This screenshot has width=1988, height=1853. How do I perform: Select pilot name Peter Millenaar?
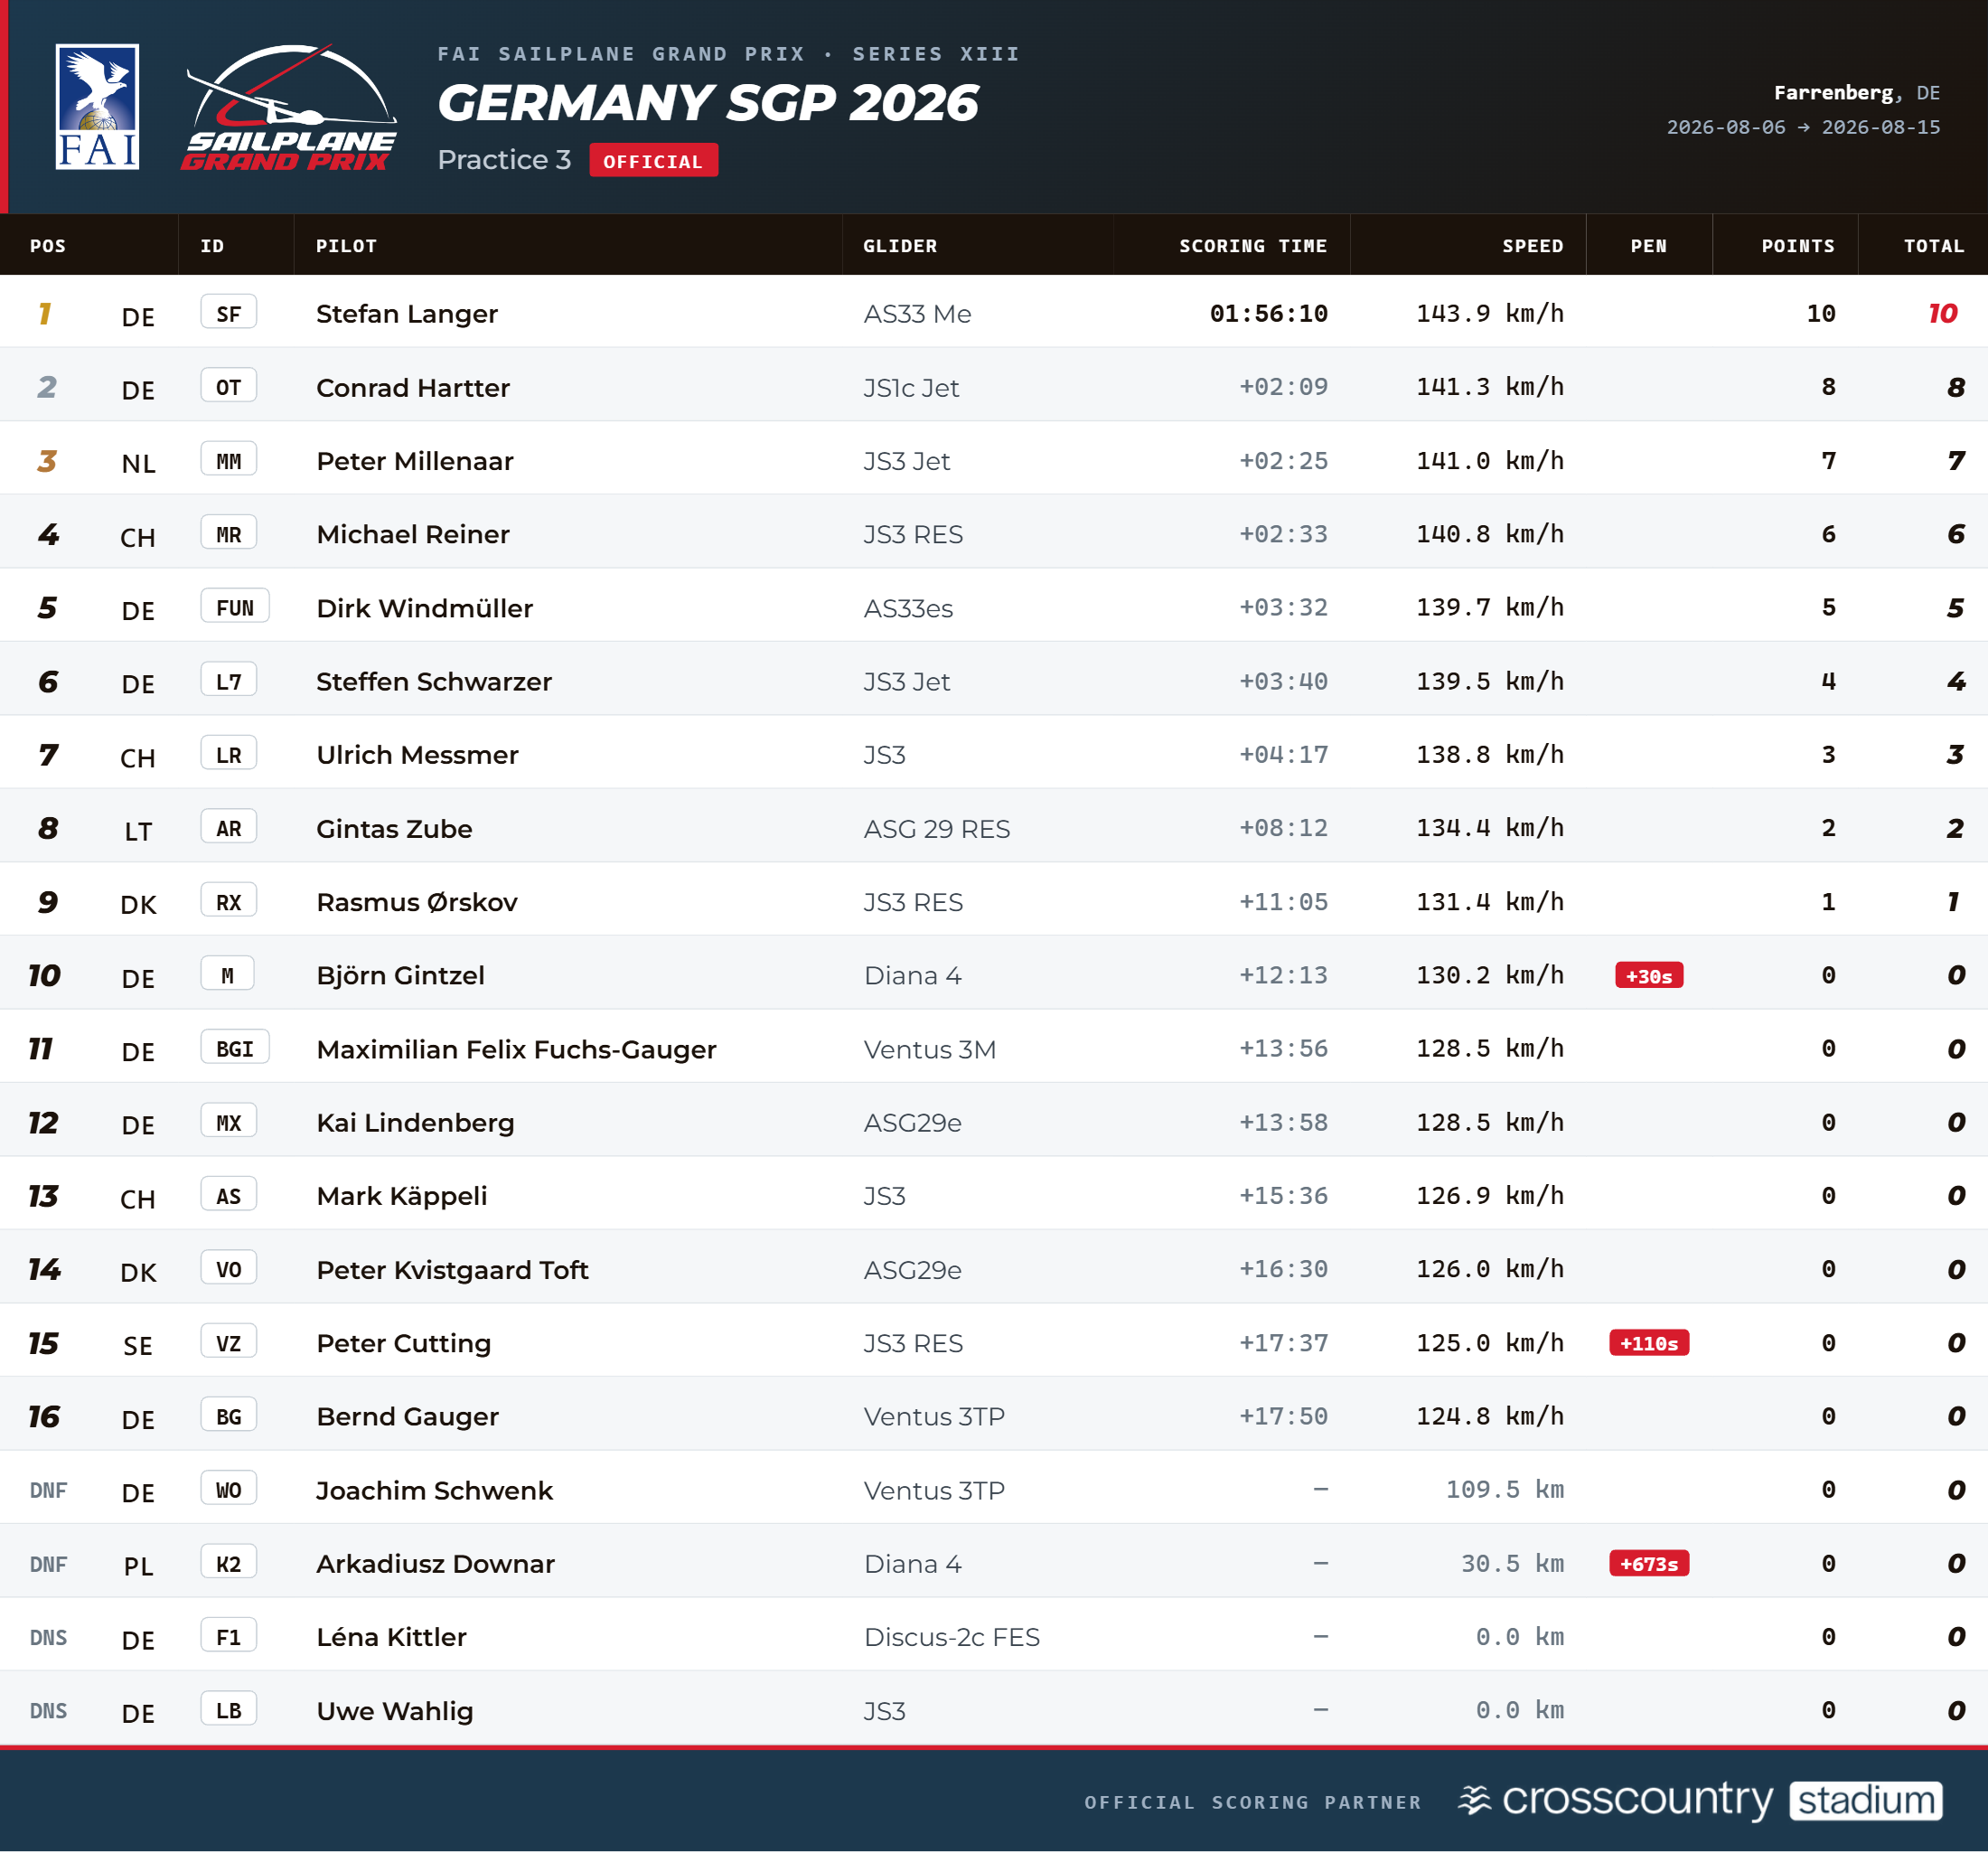tap(415, 461)
